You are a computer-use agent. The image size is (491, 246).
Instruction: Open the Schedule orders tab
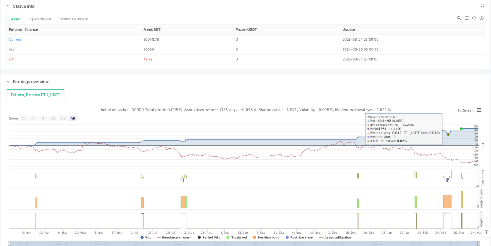tap(74, 19)
